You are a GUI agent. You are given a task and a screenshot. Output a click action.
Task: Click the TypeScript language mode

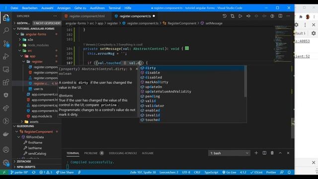tap(211, 173)
